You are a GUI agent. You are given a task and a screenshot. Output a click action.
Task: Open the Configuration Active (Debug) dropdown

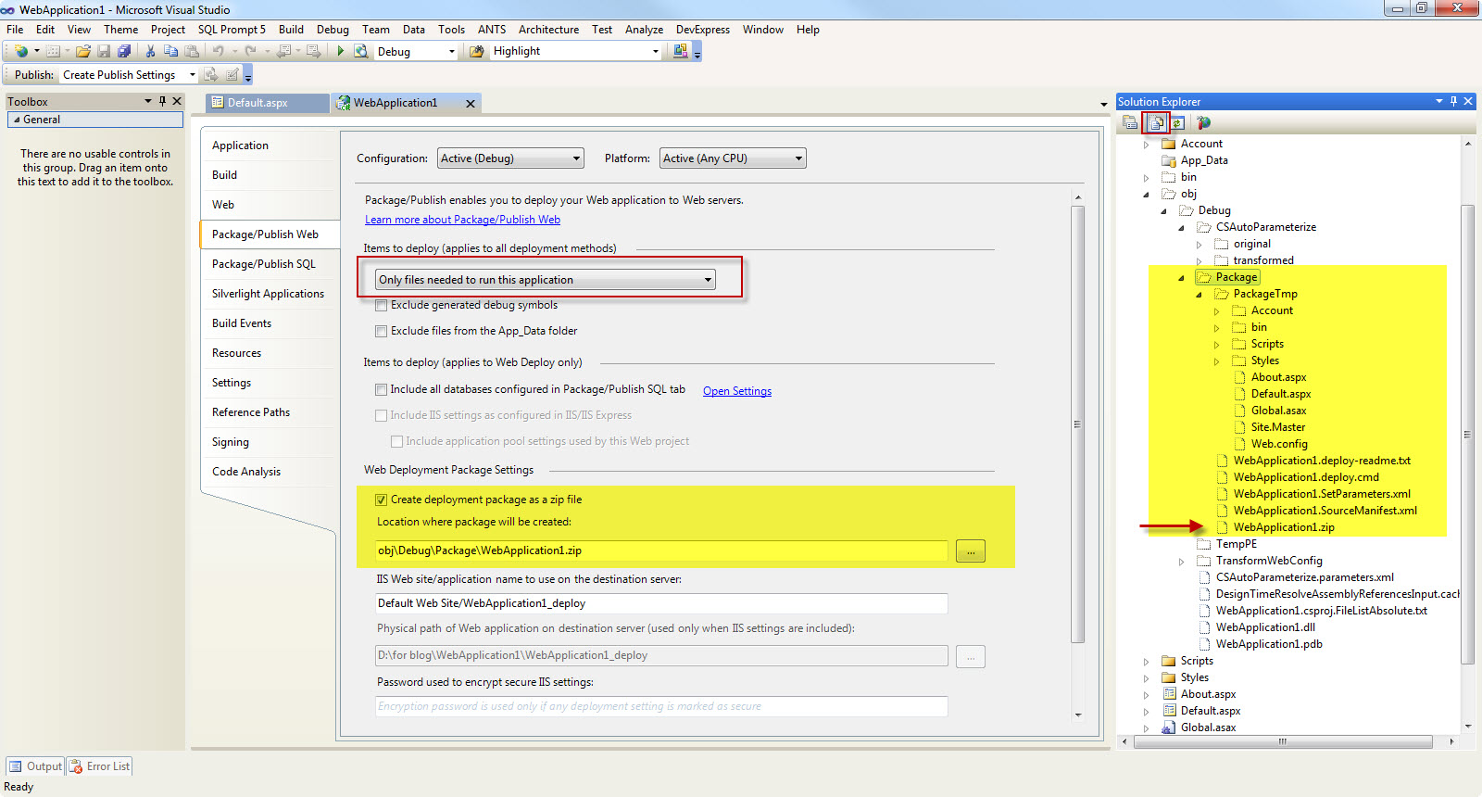point(510,158)
